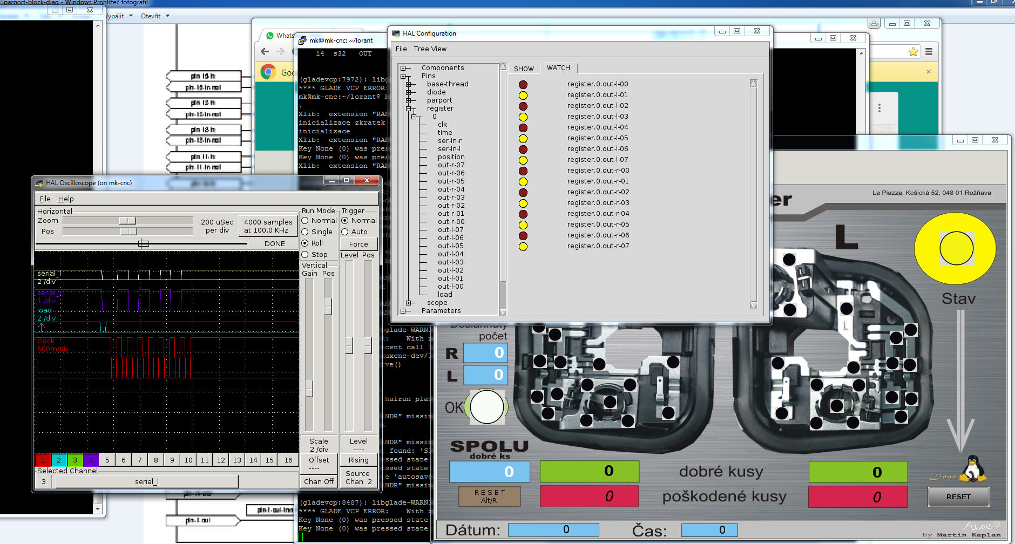
Task: Click yellow LED next to register.0.out-r-07
Action: click(523, 247)
